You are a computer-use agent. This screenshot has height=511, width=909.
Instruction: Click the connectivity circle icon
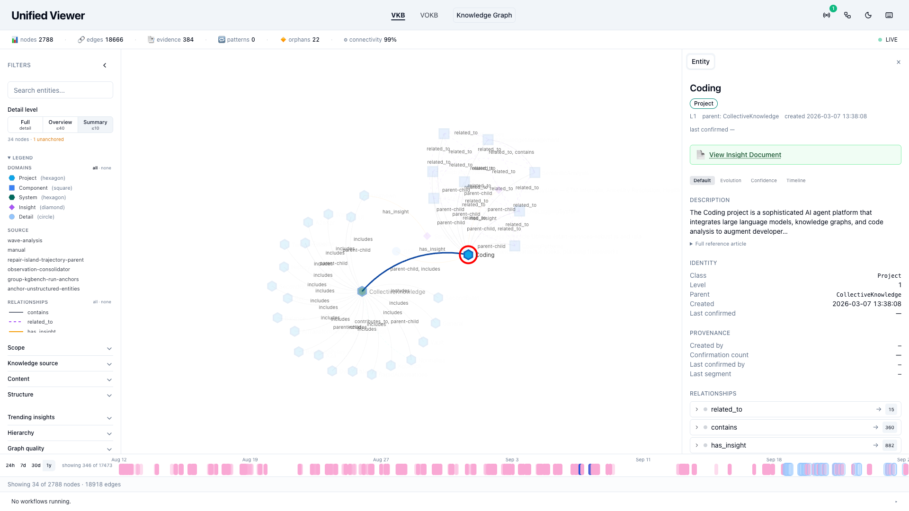pyautogui.click(x=346, y=40)
